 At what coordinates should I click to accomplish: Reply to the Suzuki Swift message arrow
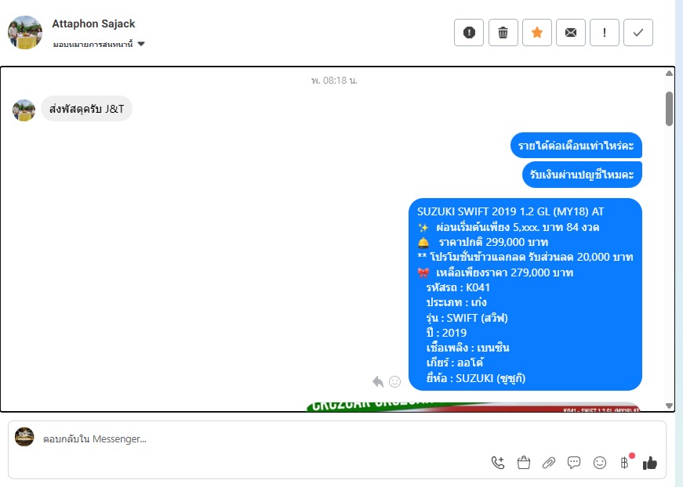click(x=378, y=382)
